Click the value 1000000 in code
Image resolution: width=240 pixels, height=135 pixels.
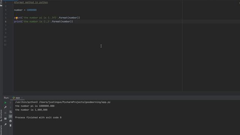click(31, 10)
